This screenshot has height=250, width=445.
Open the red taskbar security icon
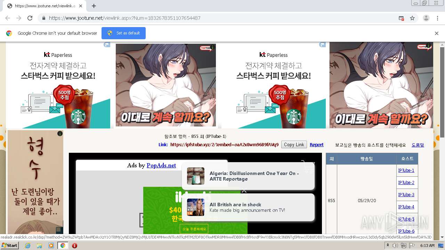(74, 245)
